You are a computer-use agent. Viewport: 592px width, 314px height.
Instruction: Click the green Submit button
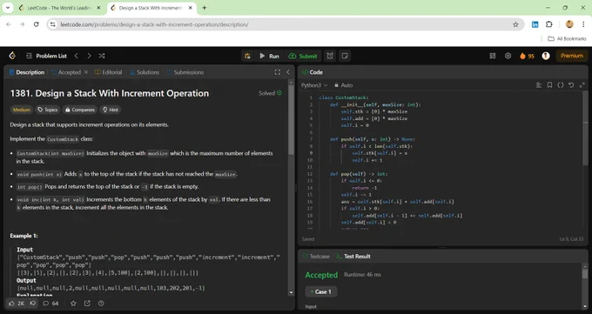click(x=303, y=56)
